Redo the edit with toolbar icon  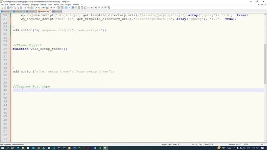39,7
